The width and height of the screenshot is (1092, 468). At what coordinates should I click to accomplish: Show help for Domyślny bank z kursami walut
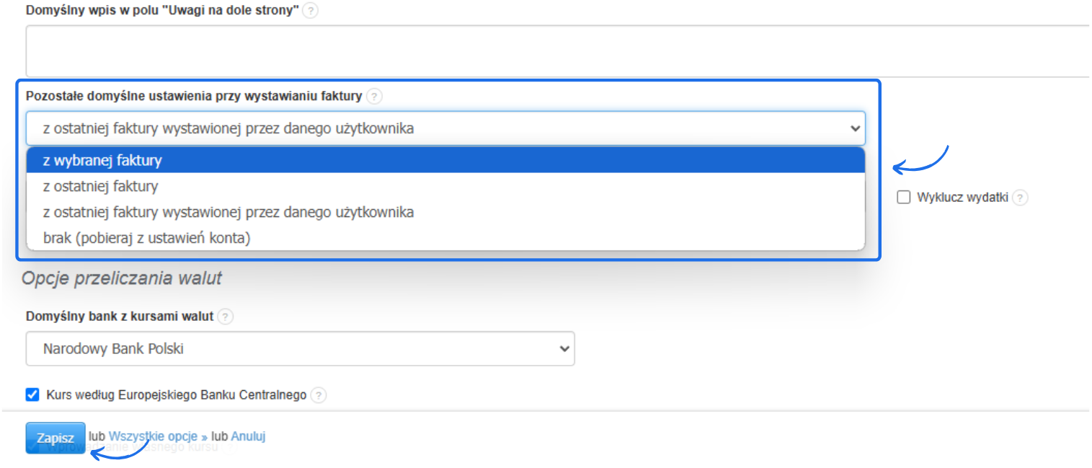(226, 317)
